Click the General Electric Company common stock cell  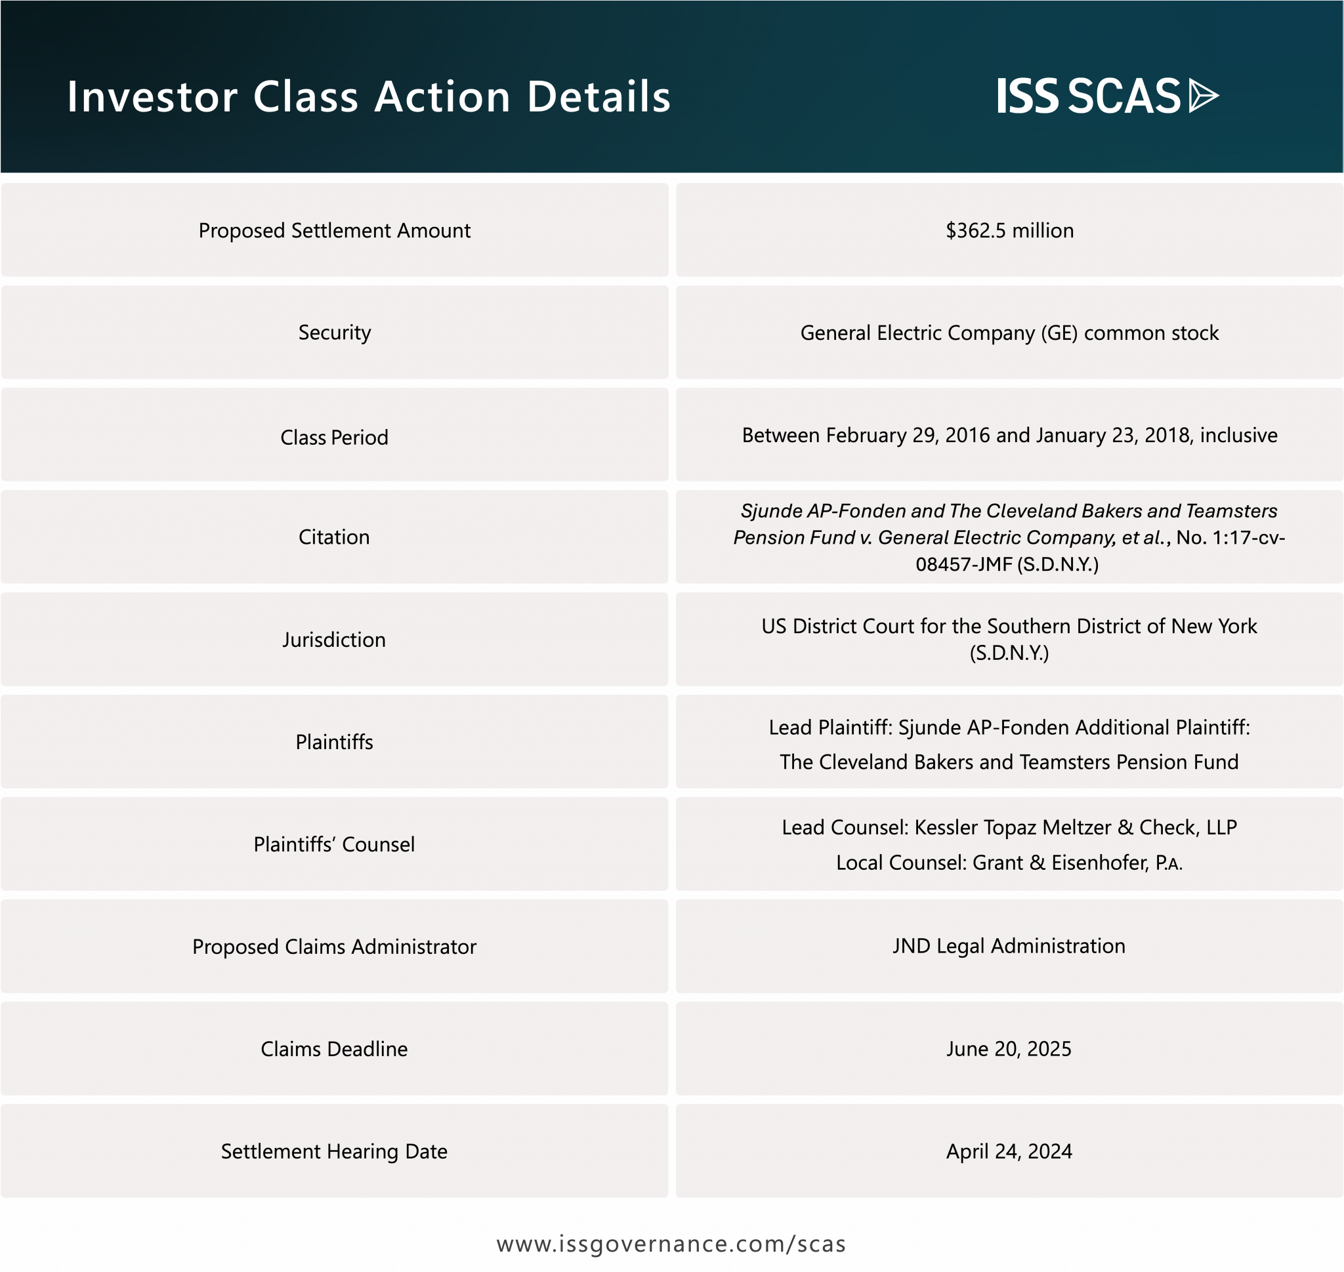coord(1009,333)
